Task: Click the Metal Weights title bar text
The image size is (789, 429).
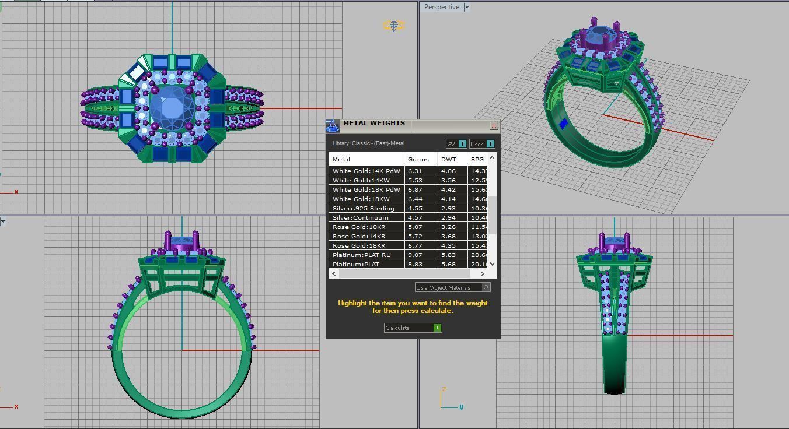Action: (x=373, y=124)
